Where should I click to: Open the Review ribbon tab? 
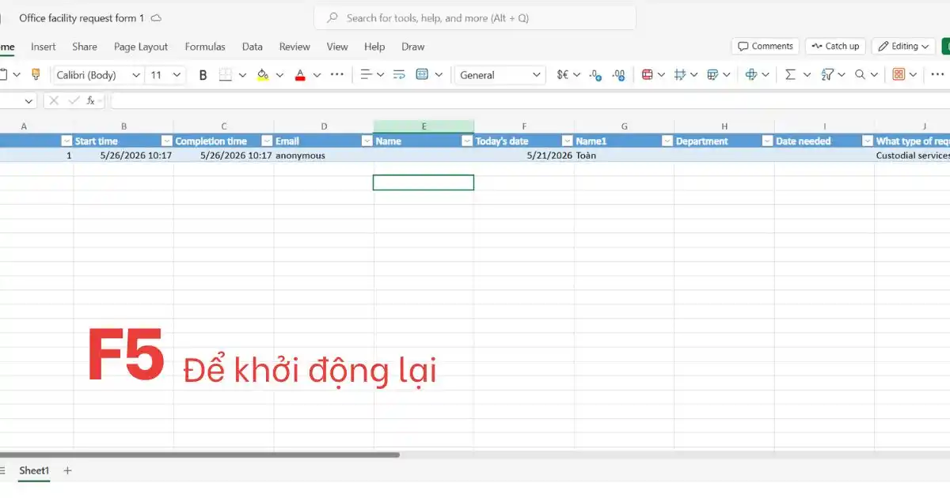(294, 47)
